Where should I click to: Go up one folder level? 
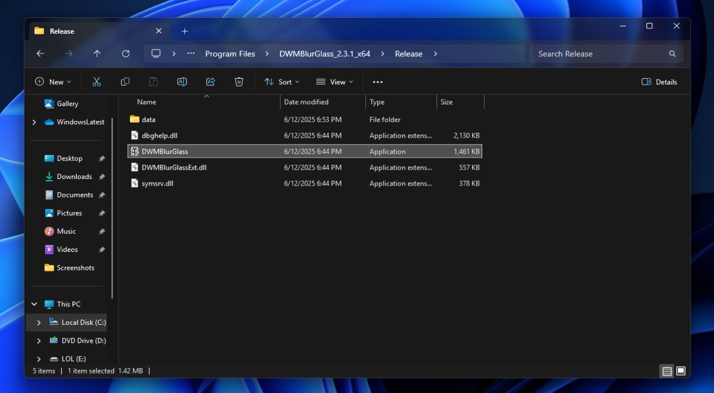pos(97,54)
